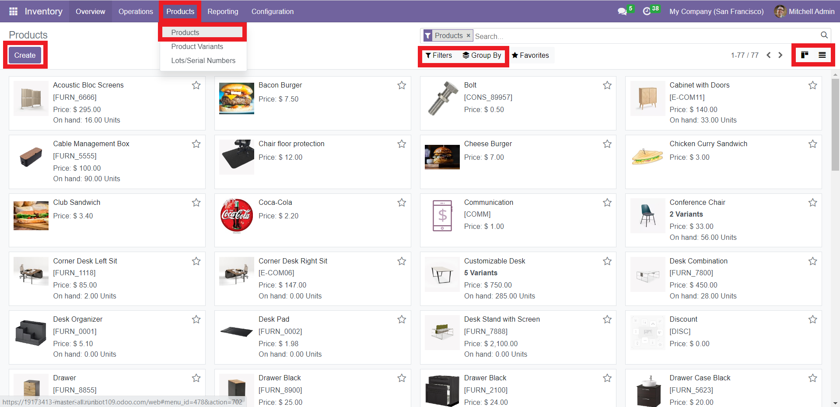Screen dimensions: 840x407
Task: Open the Customizable Desk product card
Action: [x=518, y=279]
